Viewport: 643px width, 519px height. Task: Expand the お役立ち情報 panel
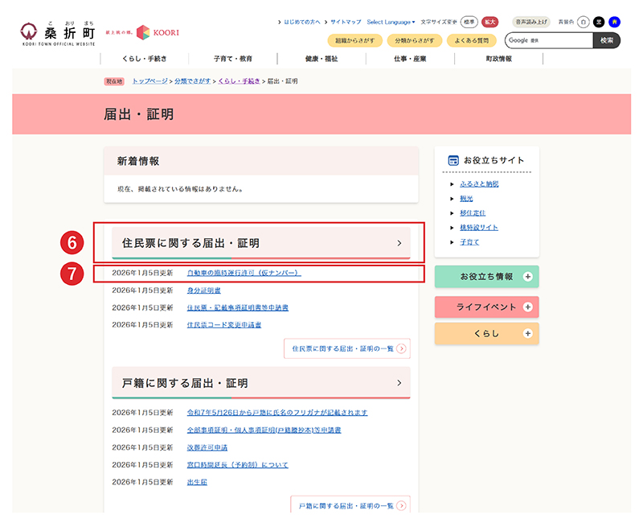486,276
